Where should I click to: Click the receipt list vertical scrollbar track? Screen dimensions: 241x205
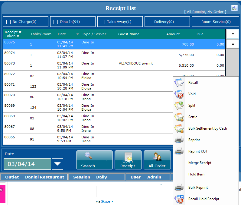233,62
